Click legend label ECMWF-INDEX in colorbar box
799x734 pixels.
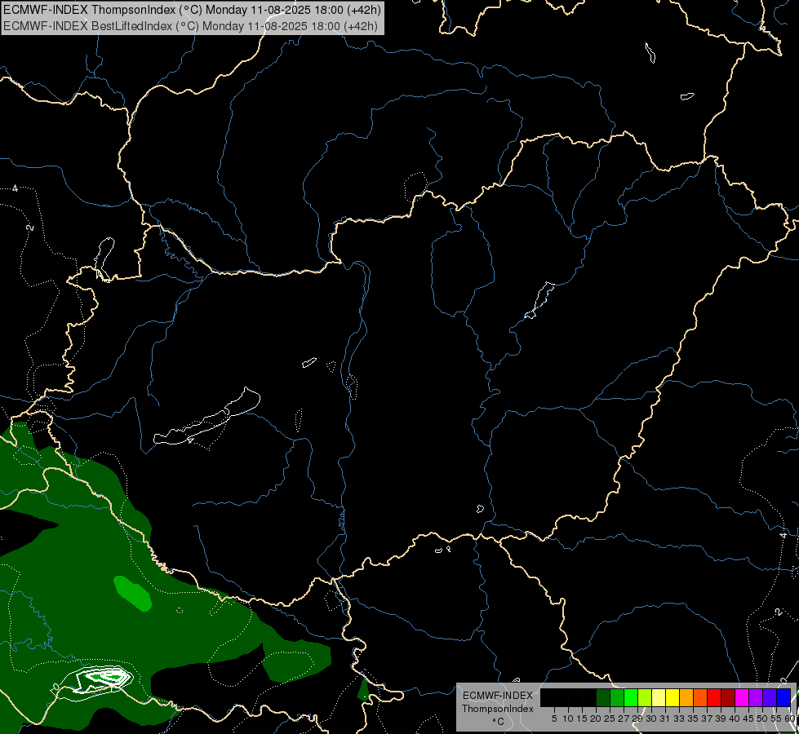[498, 696]
